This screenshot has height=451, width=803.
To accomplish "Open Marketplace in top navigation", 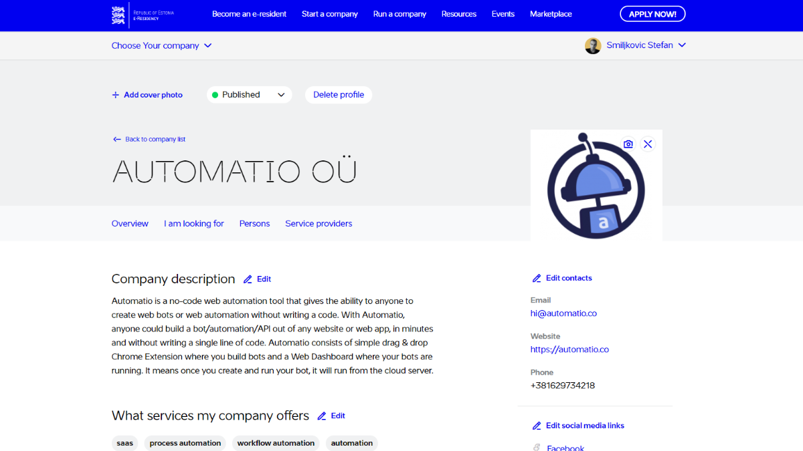I will coord(551,14).
